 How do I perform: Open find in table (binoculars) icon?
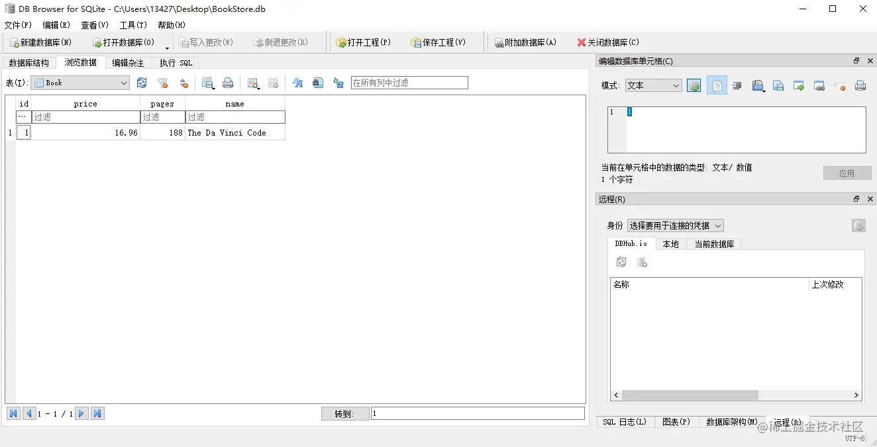point(318,83)
